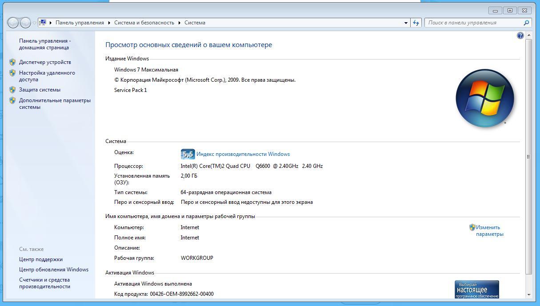Click the 5,5 performance score badge
This screenshot has height=306, width=540.
tap(188, 154)
